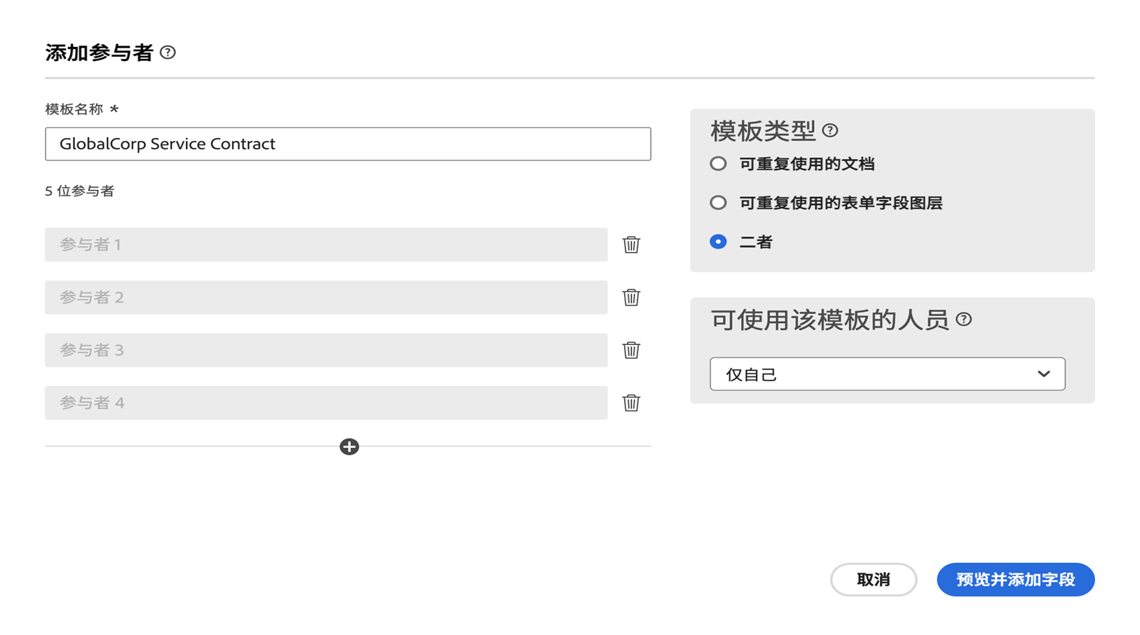Click the 参与者 4 name field
Viewport: 1140px width, 635px height.
[326, 402]
